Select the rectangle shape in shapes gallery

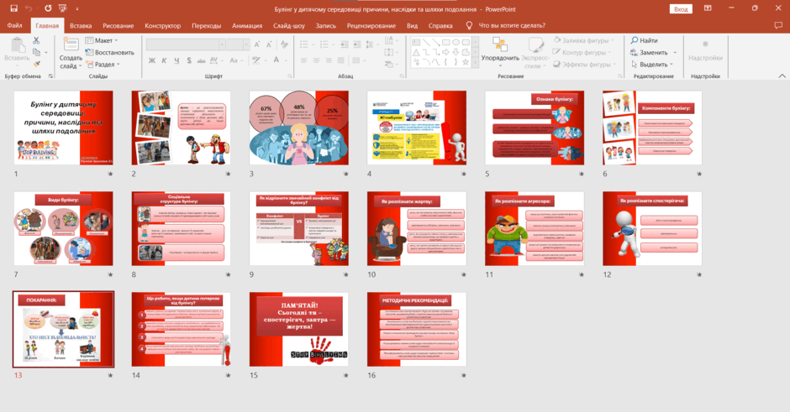coord(446,42)
